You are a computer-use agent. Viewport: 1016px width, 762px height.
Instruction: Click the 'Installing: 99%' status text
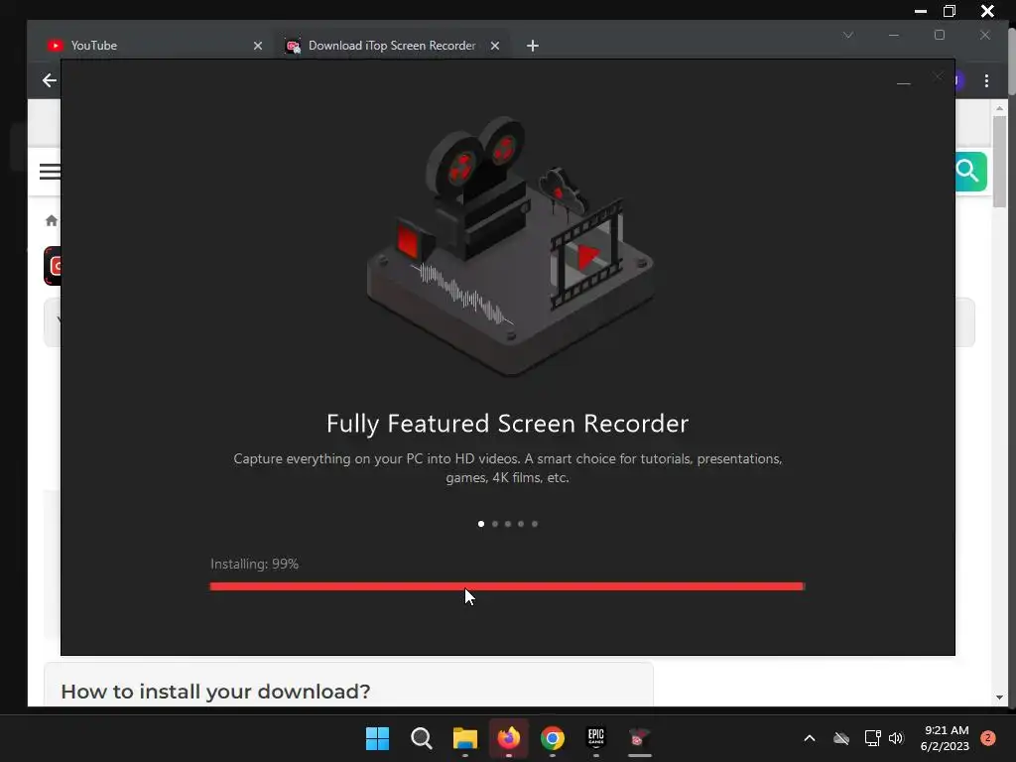pyautogui.click(x=254, y=564)
